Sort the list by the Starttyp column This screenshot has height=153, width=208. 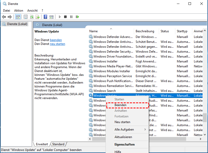tap(182, 31)
